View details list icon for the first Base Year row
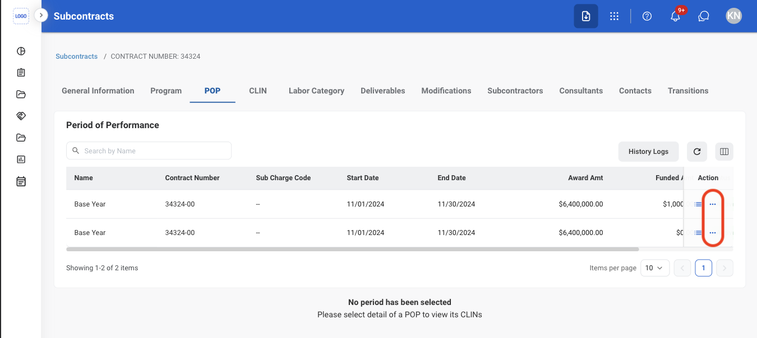This screenshot has height=338, width=757. [x=698, y=204]
